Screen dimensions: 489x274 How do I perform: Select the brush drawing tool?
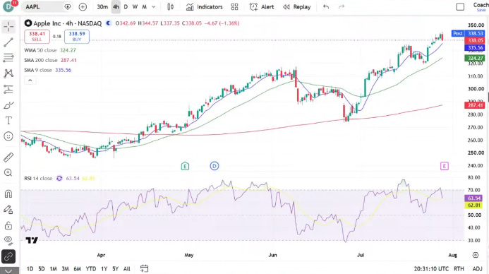(8, 105)
